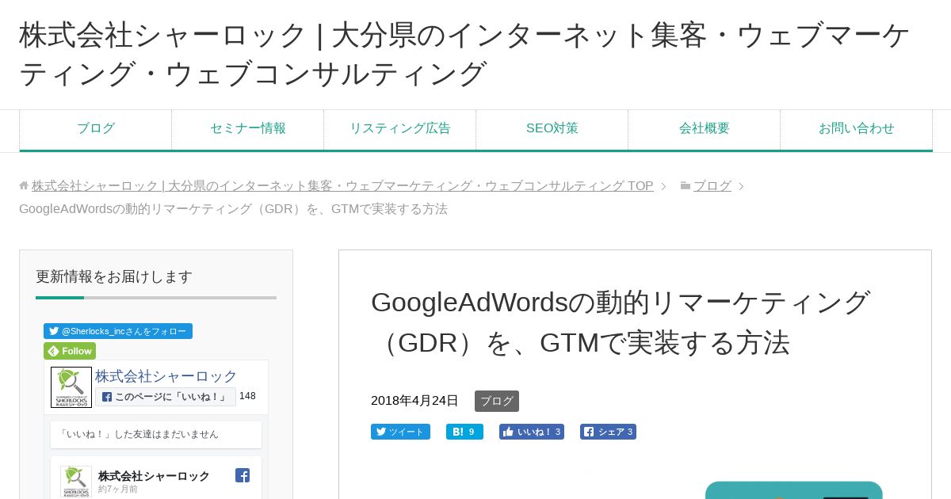
Task: Open the リスティング広告 navigation tab
Action: click(400, 128)
